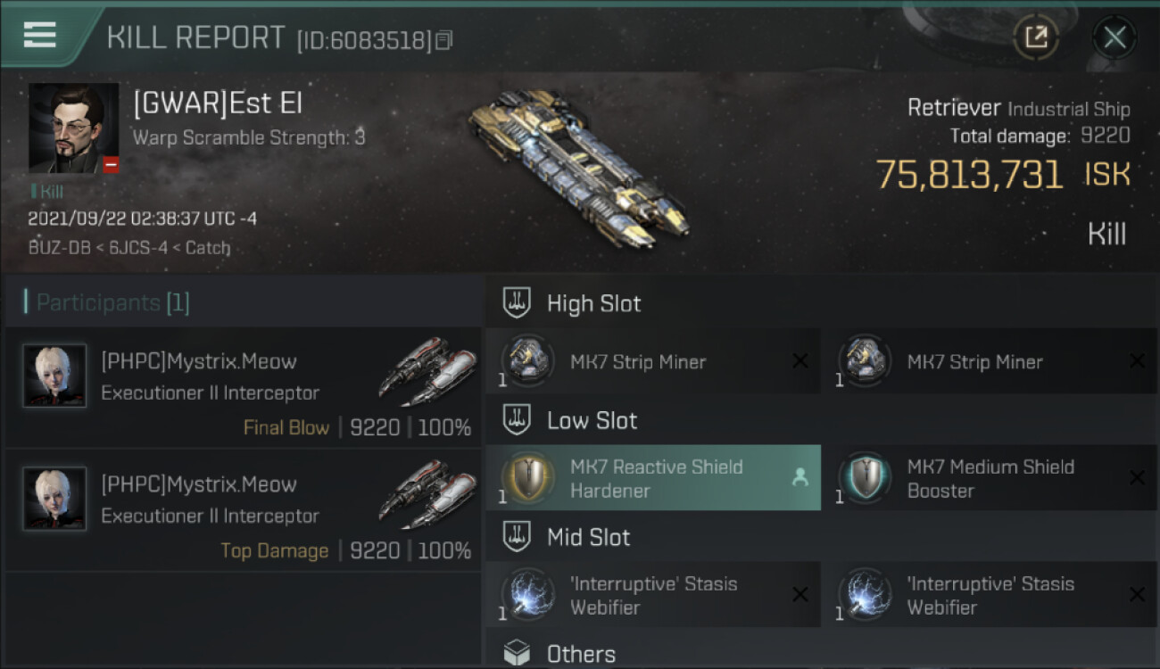Click the MK7 Medium Shield Booster icon

click(x=864, y=478)
